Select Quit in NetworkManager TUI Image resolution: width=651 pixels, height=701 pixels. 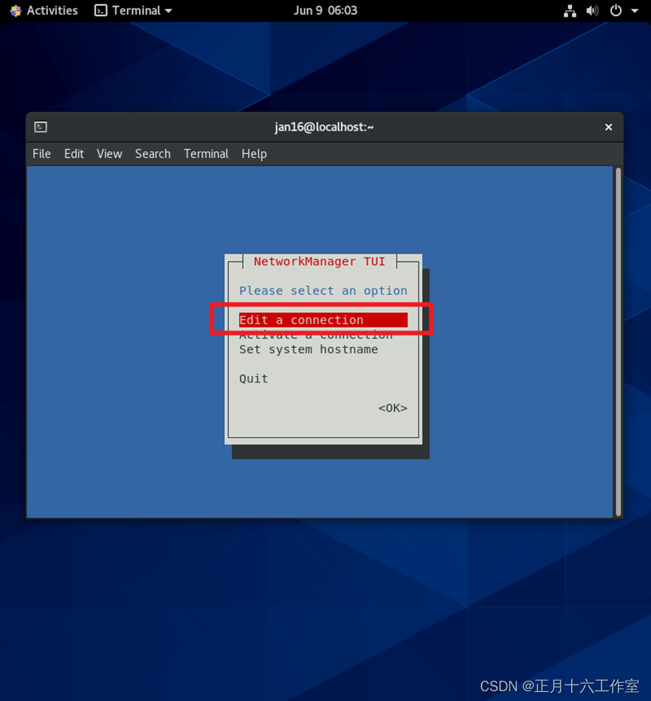[x=254, y=379]
